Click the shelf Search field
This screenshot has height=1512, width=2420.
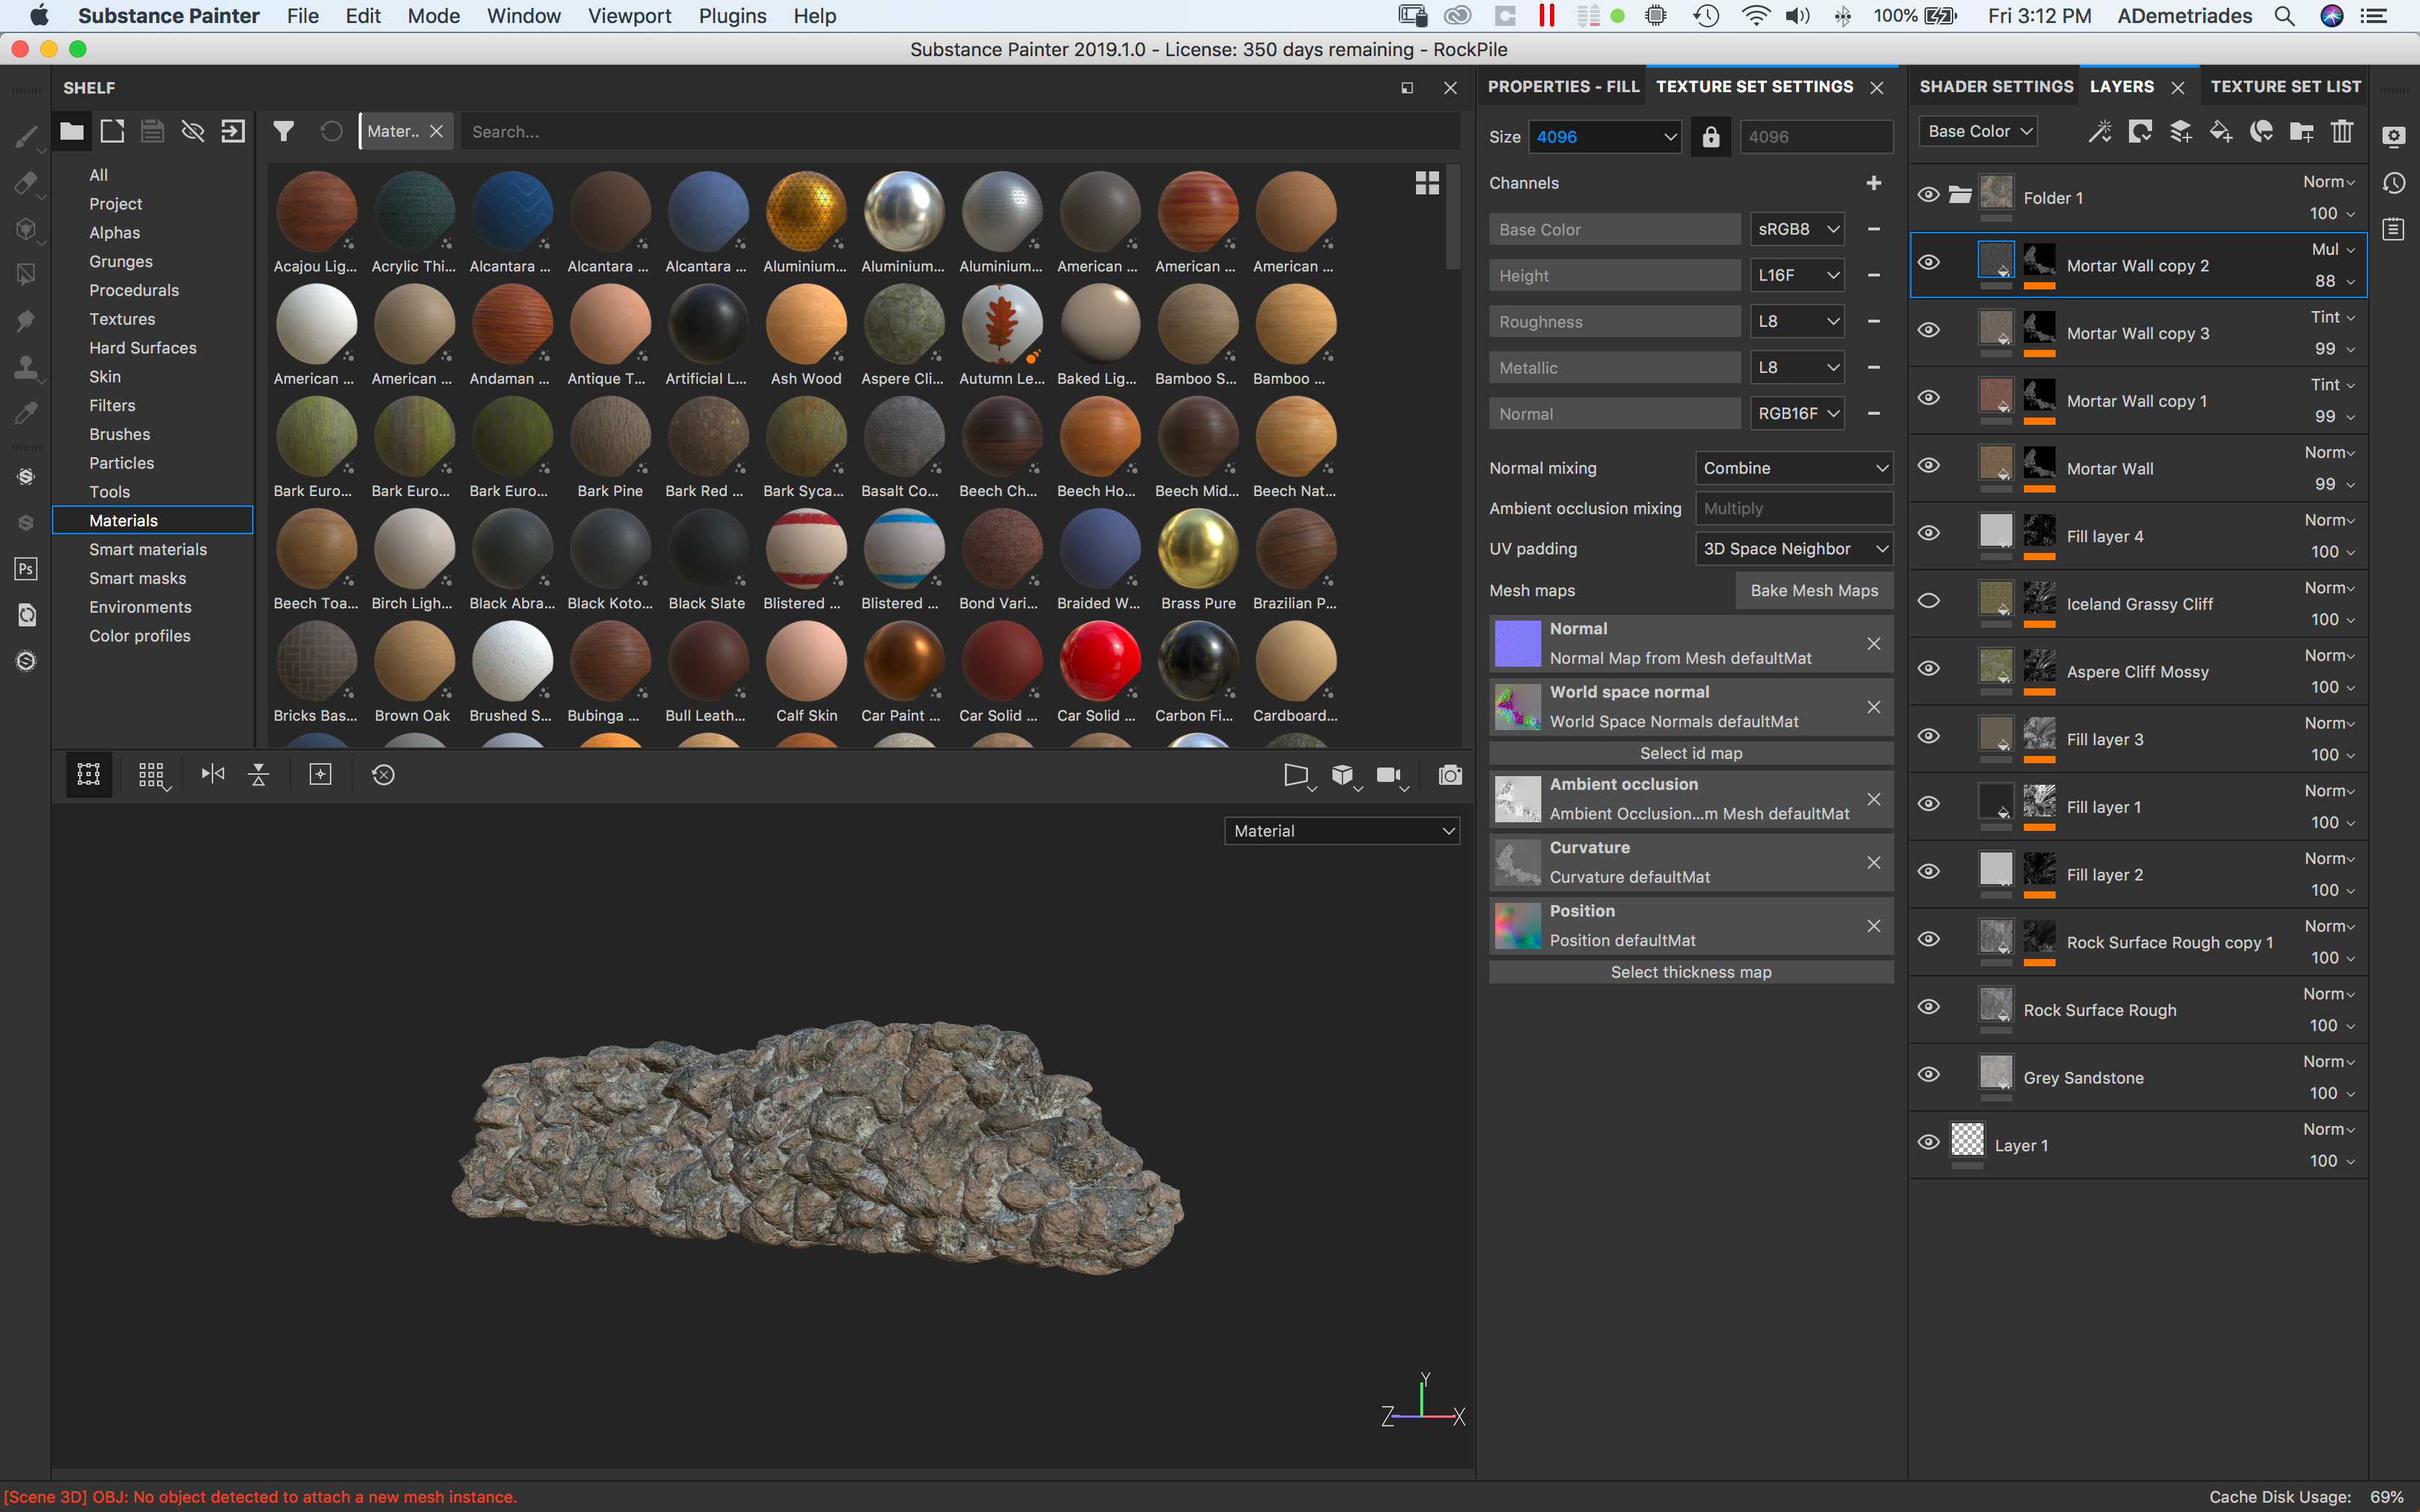(x=960, y=131)
